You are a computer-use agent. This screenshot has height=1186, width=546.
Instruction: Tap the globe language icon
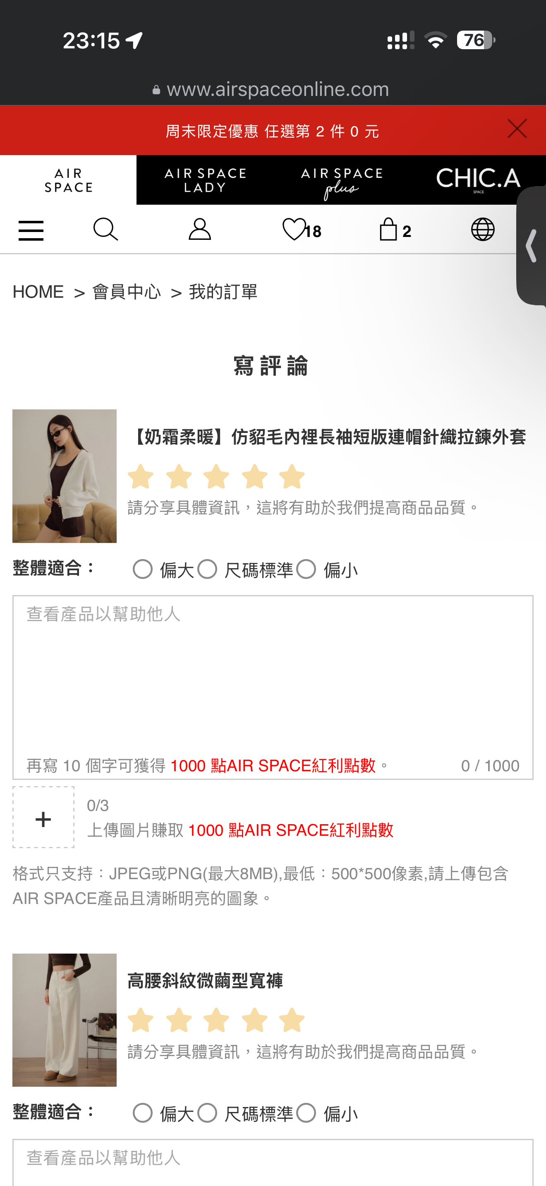point(482,229)
